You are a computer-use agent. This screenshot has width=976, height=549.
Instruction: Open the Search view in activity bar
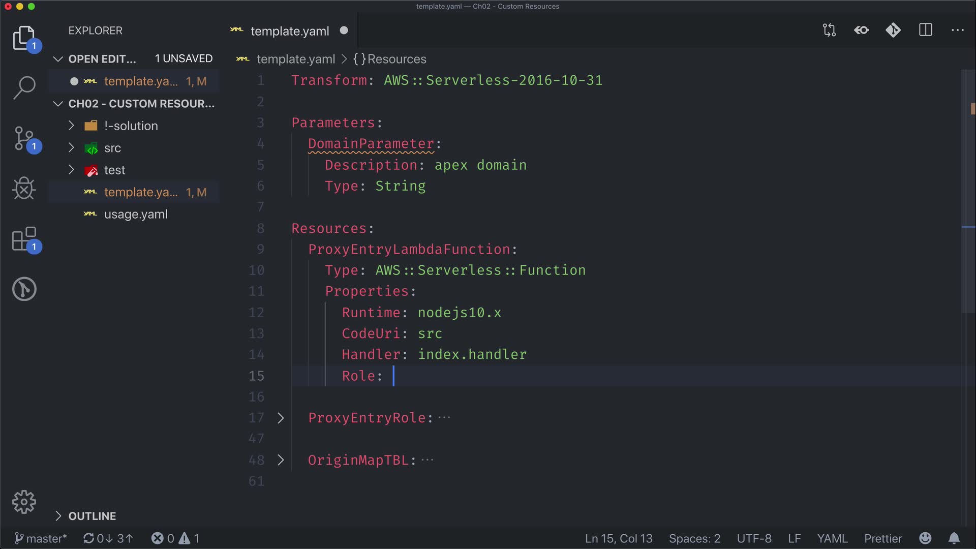click(x=24, y=87)
